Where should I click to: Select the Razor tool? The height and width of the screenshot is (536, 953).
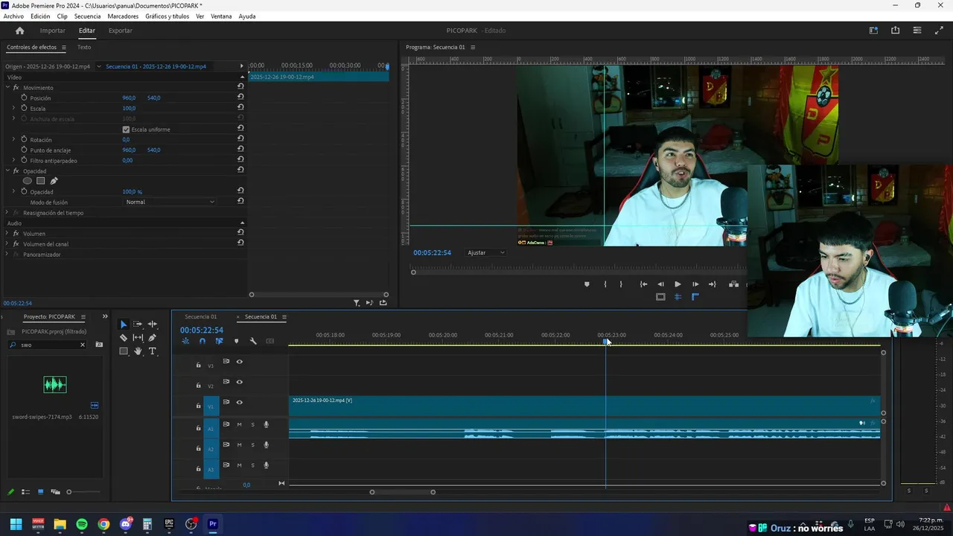point(124,338)
